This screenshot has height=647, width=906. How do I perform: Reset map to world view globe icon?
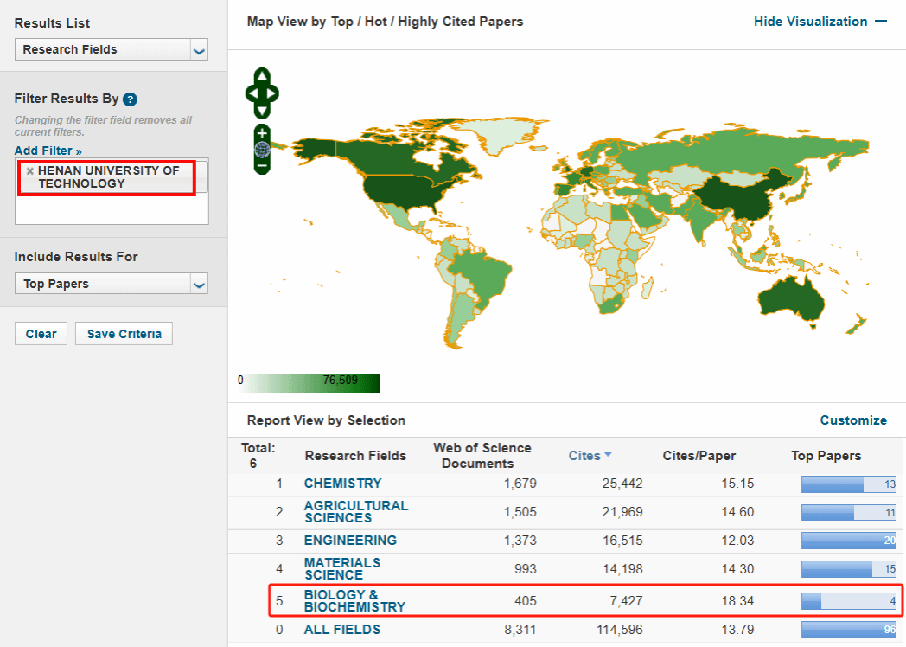pos(262,149)
